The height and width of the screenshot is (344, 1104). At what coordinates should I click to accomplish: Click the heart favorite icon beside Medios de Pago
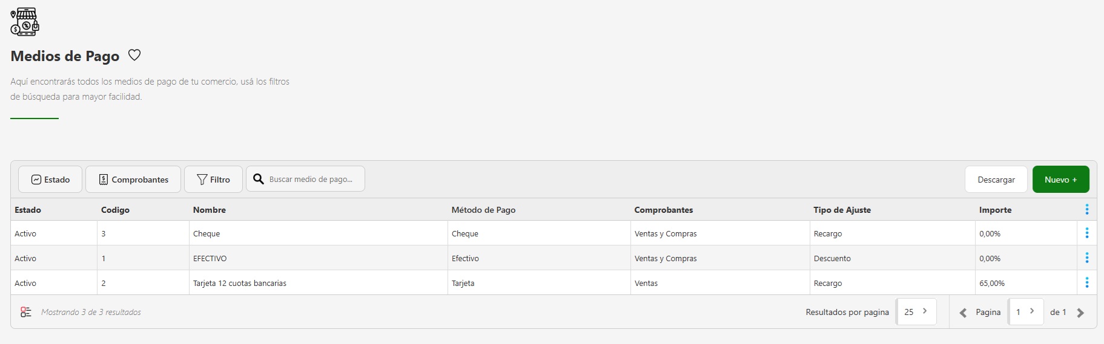134,56
